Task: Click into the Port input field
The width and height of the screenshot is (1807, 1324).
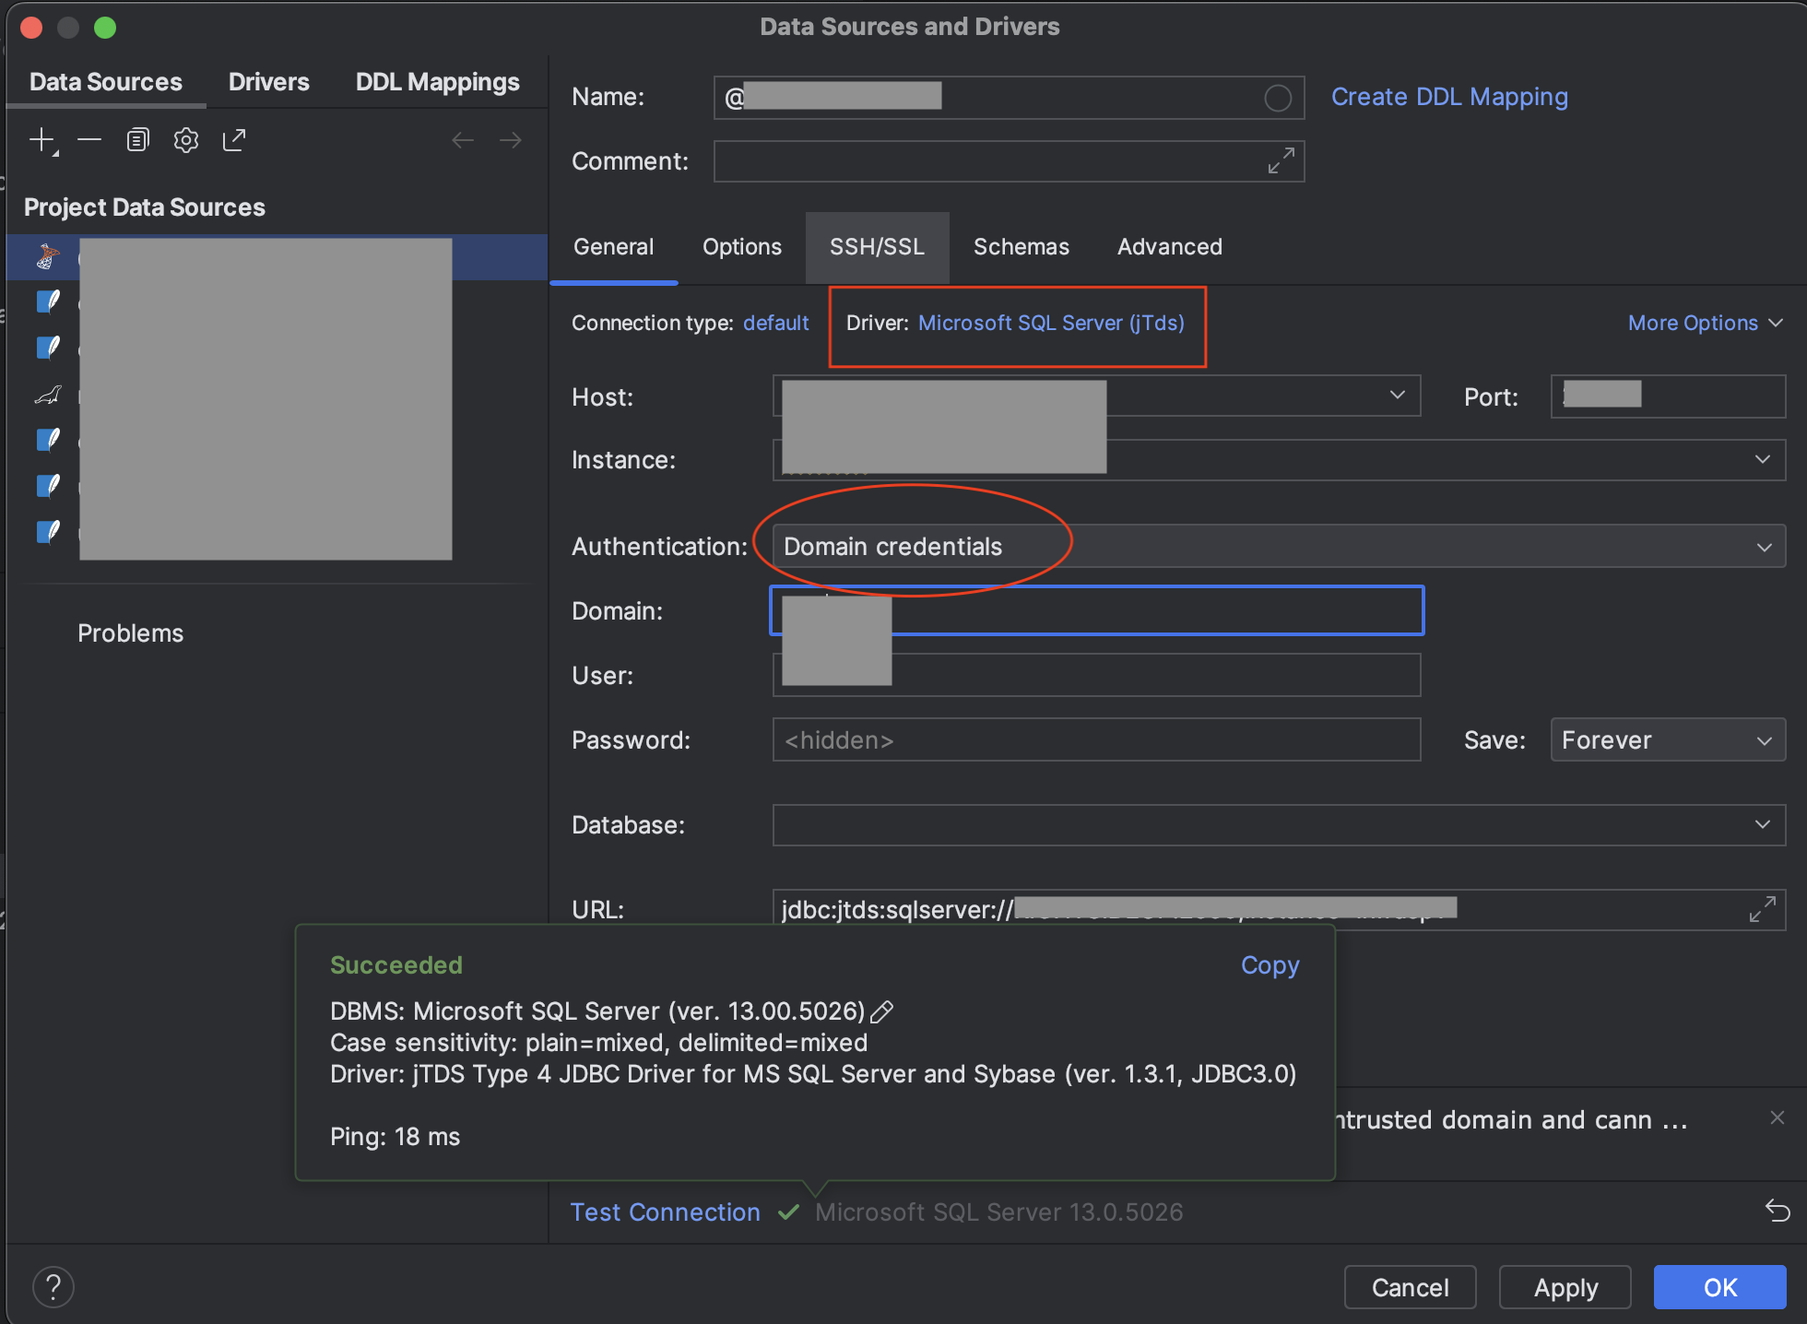Action: click(1668, 396)
